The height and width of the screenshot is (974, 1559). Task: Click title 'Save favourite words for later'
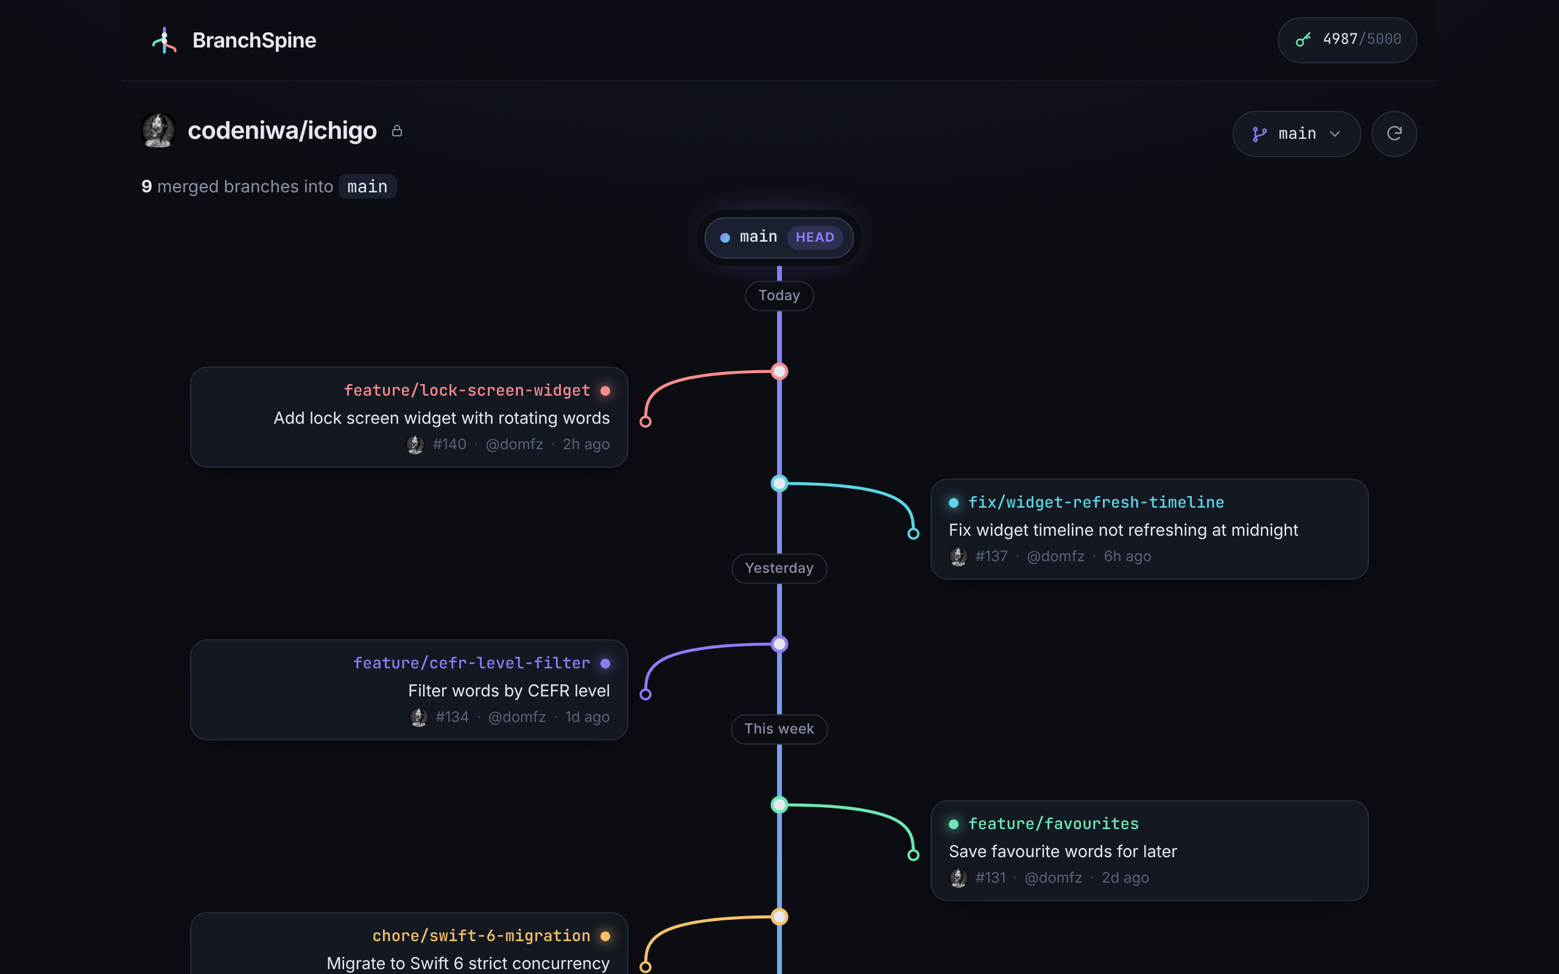[x=1063, y=852]
